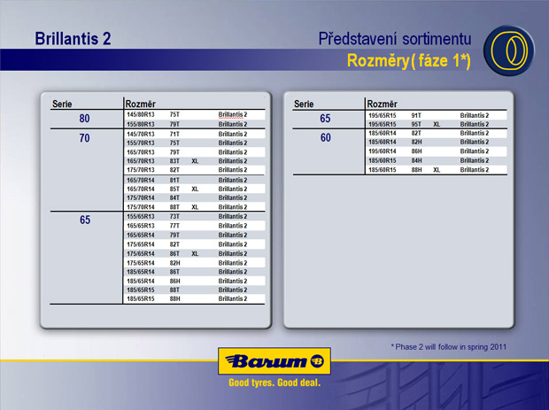Click the 'Good tyres. Good deal.' slogan
This screenshot has height=410, width=549.
274,383
